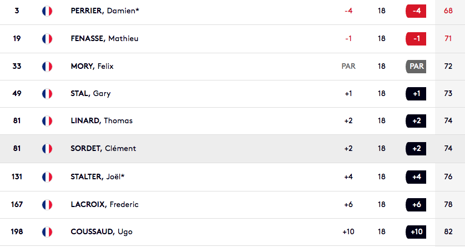Viewport: 465px width, 247px height.
Task: Click the French flag next to Fenasse, Mathieu
Action: (47, 39)
